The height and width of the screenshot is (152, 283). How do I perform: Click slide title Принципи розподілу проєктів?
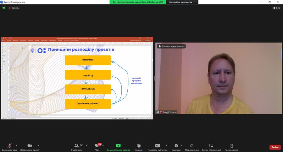point(81,50)
